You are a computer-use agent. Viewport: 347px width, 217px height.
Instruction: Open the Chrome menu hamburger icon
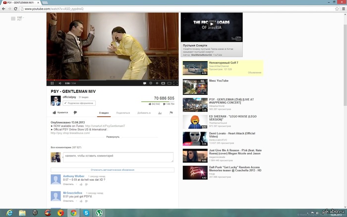click(344, 9)
